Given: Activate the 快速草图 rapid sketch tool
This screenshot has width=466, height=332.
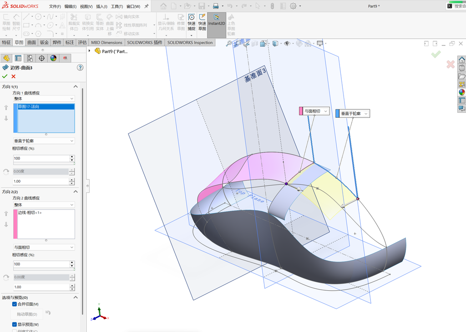Looking at the screenshot, I should coord(202,22).
